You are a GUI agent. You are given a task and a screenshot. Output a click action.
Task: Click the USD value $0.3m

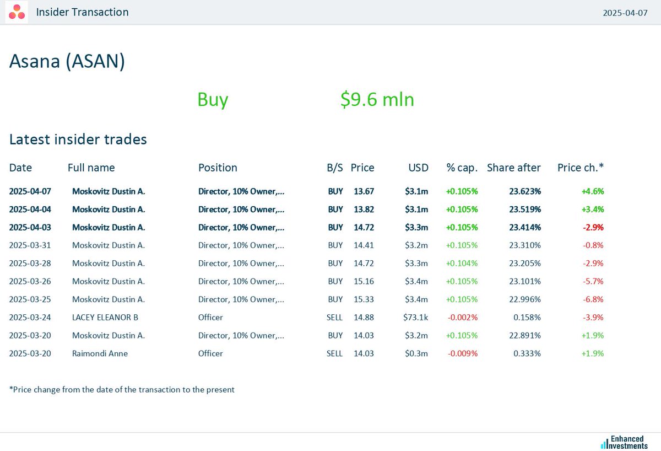point(418,353)
